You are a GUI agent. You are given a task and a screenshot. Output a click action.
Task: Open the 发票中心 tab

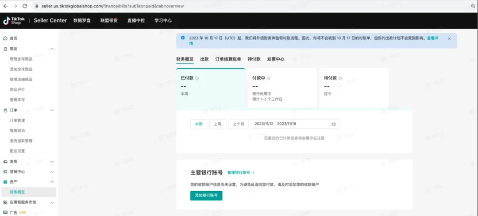(276, 59)
